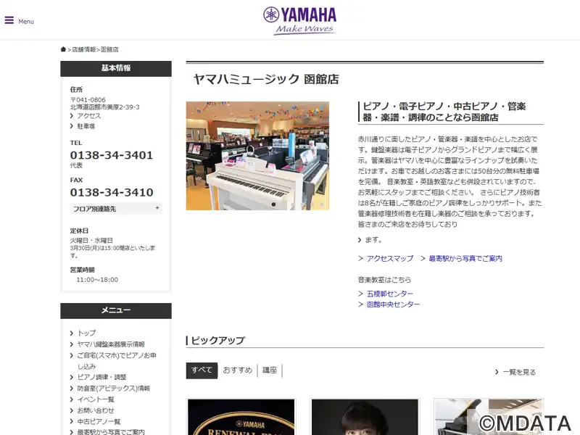
Task: Open the grand piano pickup card
Action: coord(489,417)
